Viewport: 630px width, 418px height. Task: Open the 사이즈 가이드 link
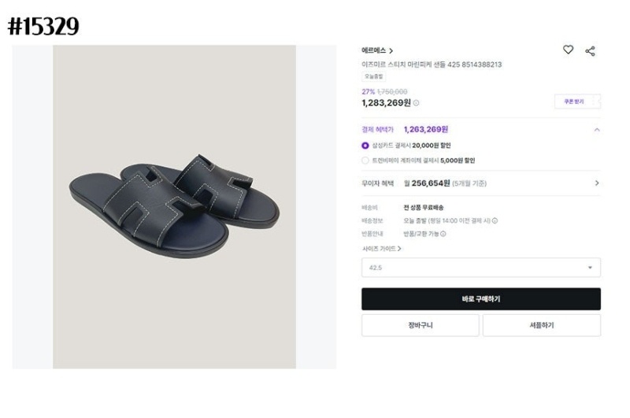point(382,249)
